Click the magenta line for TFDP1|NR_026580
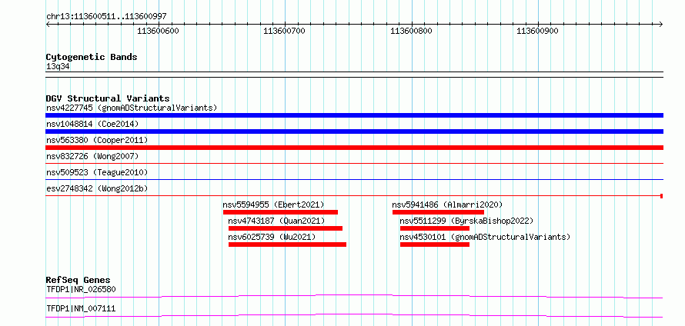The image size is (685, 326). (354, 297)
